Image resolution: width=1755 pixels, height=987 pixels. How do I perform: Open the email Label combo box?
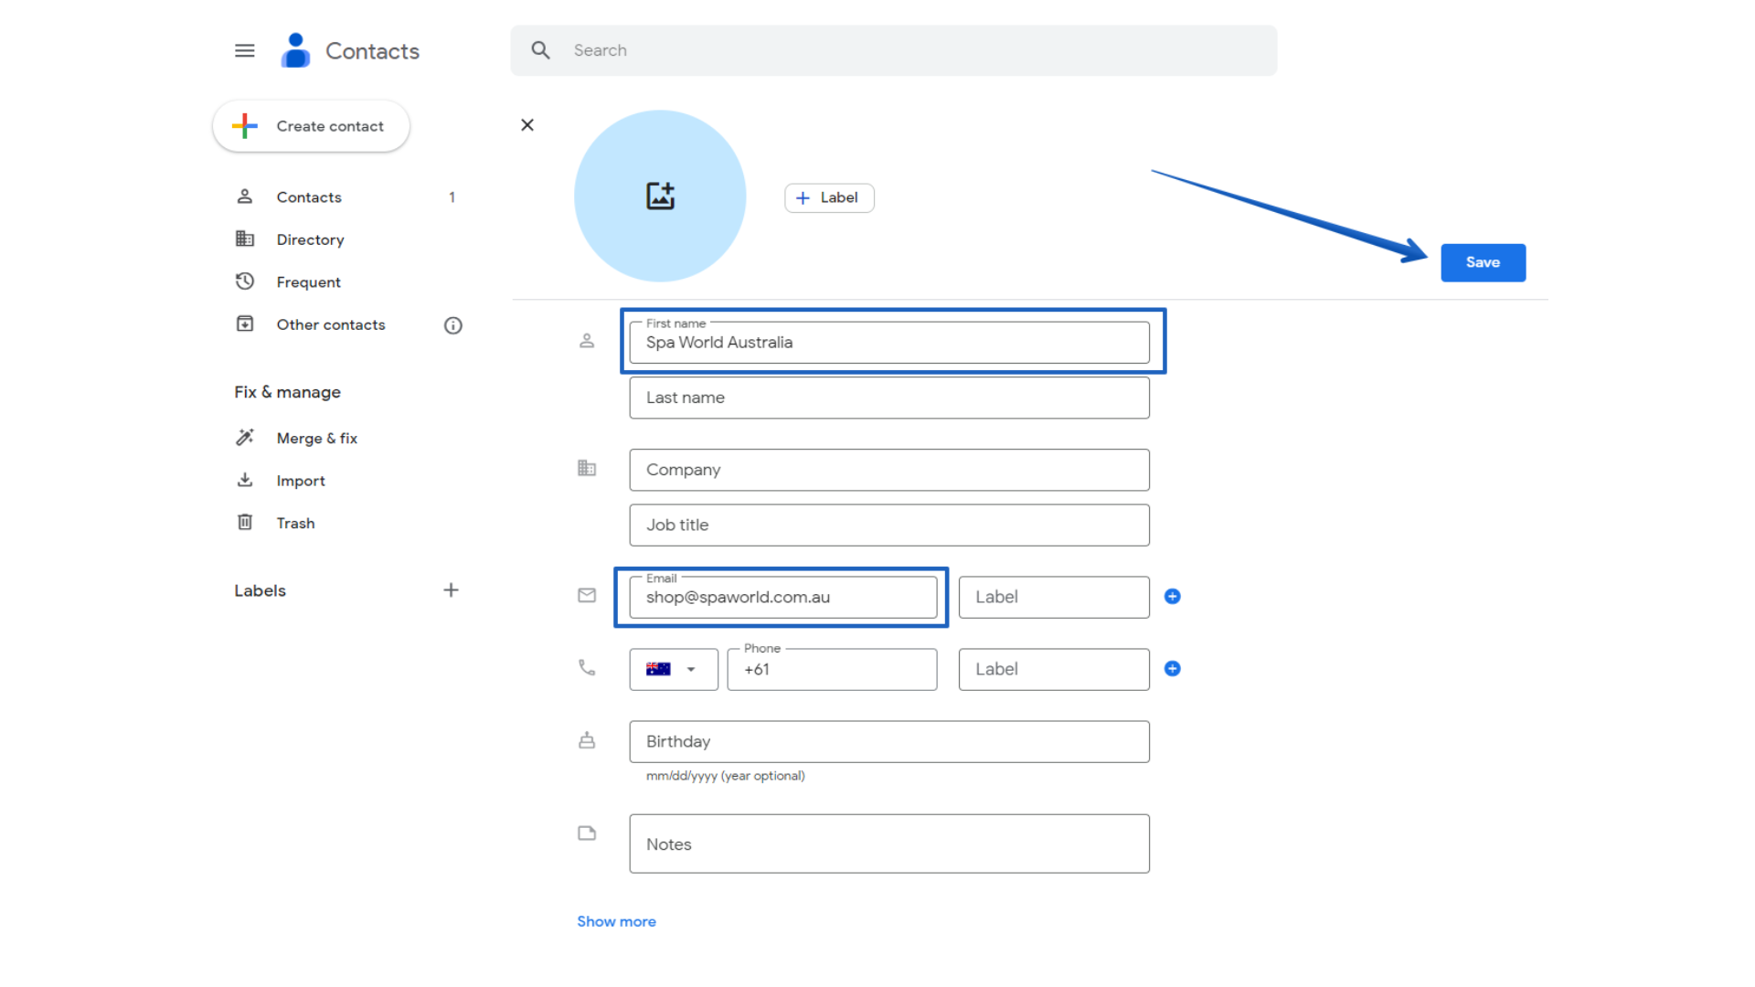[1053, 597]
